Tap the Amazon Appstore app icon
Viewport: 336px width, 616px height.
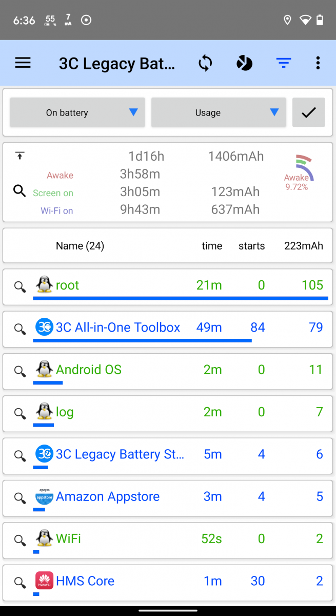pyautogui.click(x=45, y=496)
